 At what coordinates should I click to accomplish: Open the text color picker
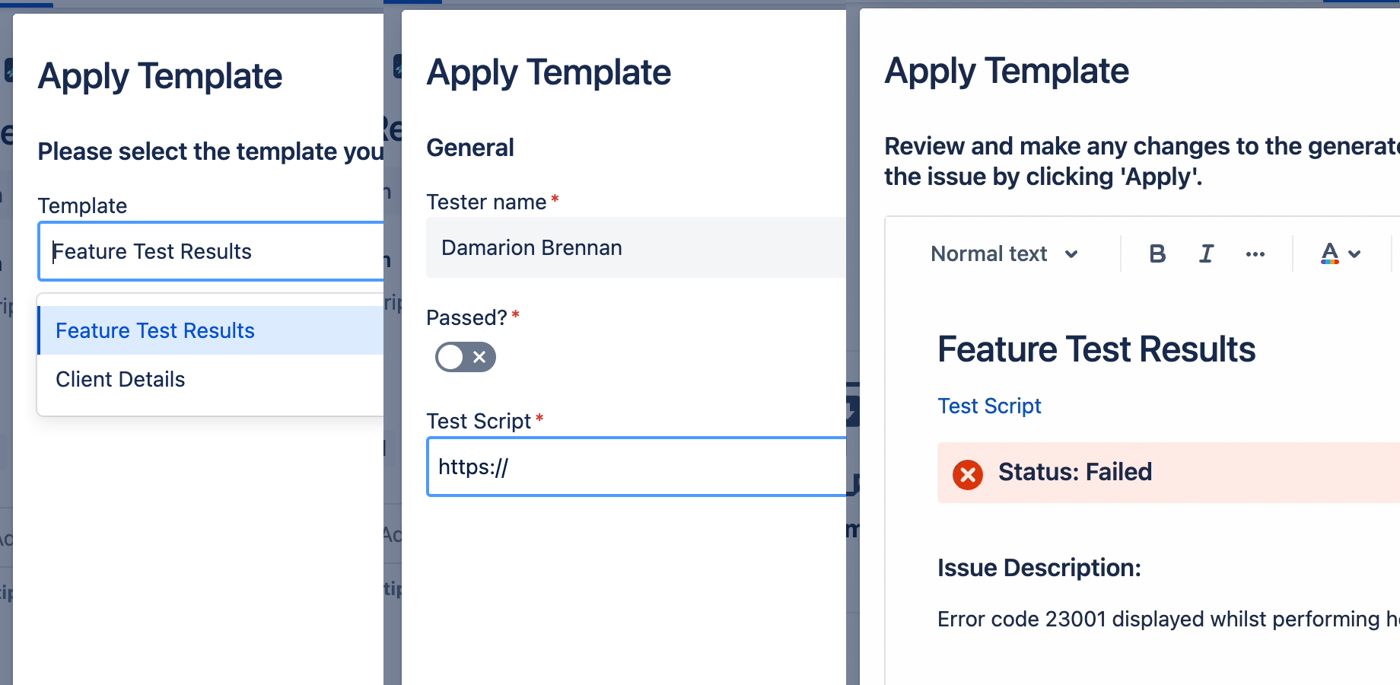point(1329,253)
